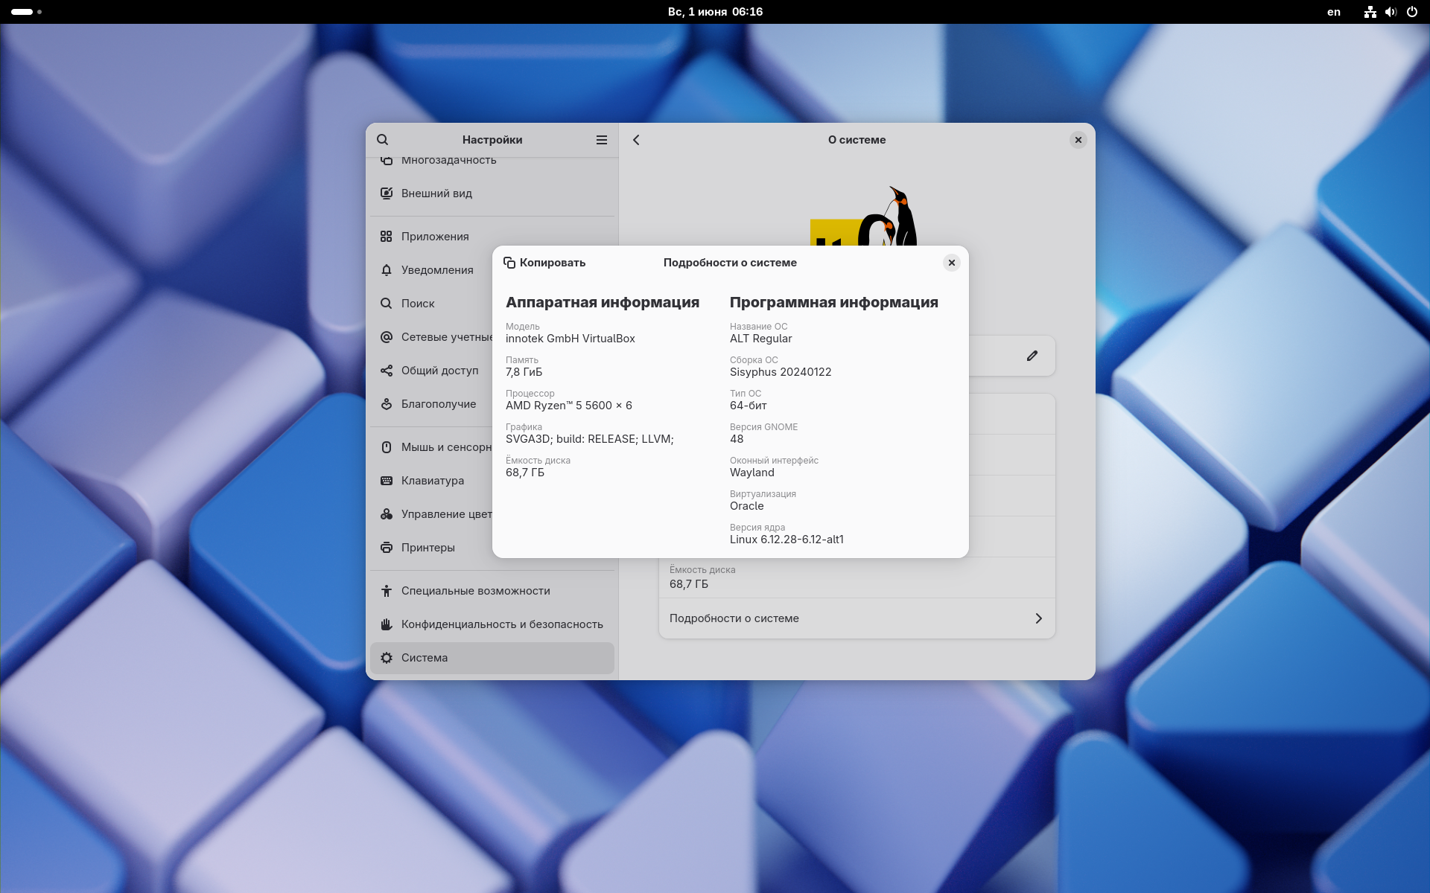Screen dimensions: 1430x893
Task: Open Конфиденциальность и безопасность panel
Action: click(501, 624)
